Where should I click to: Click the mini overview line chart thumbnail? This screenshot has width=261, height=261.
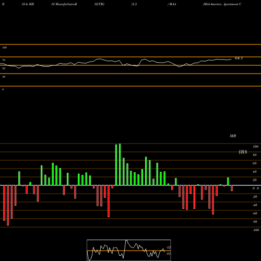pos(129,250)
